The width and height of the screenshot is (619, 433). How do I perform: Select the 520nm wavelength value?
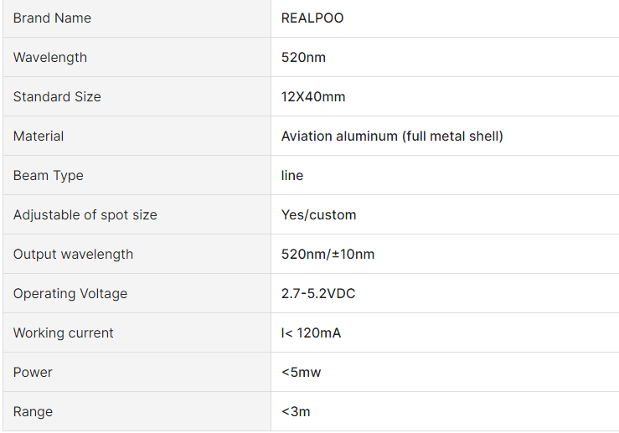click(303, 58)
